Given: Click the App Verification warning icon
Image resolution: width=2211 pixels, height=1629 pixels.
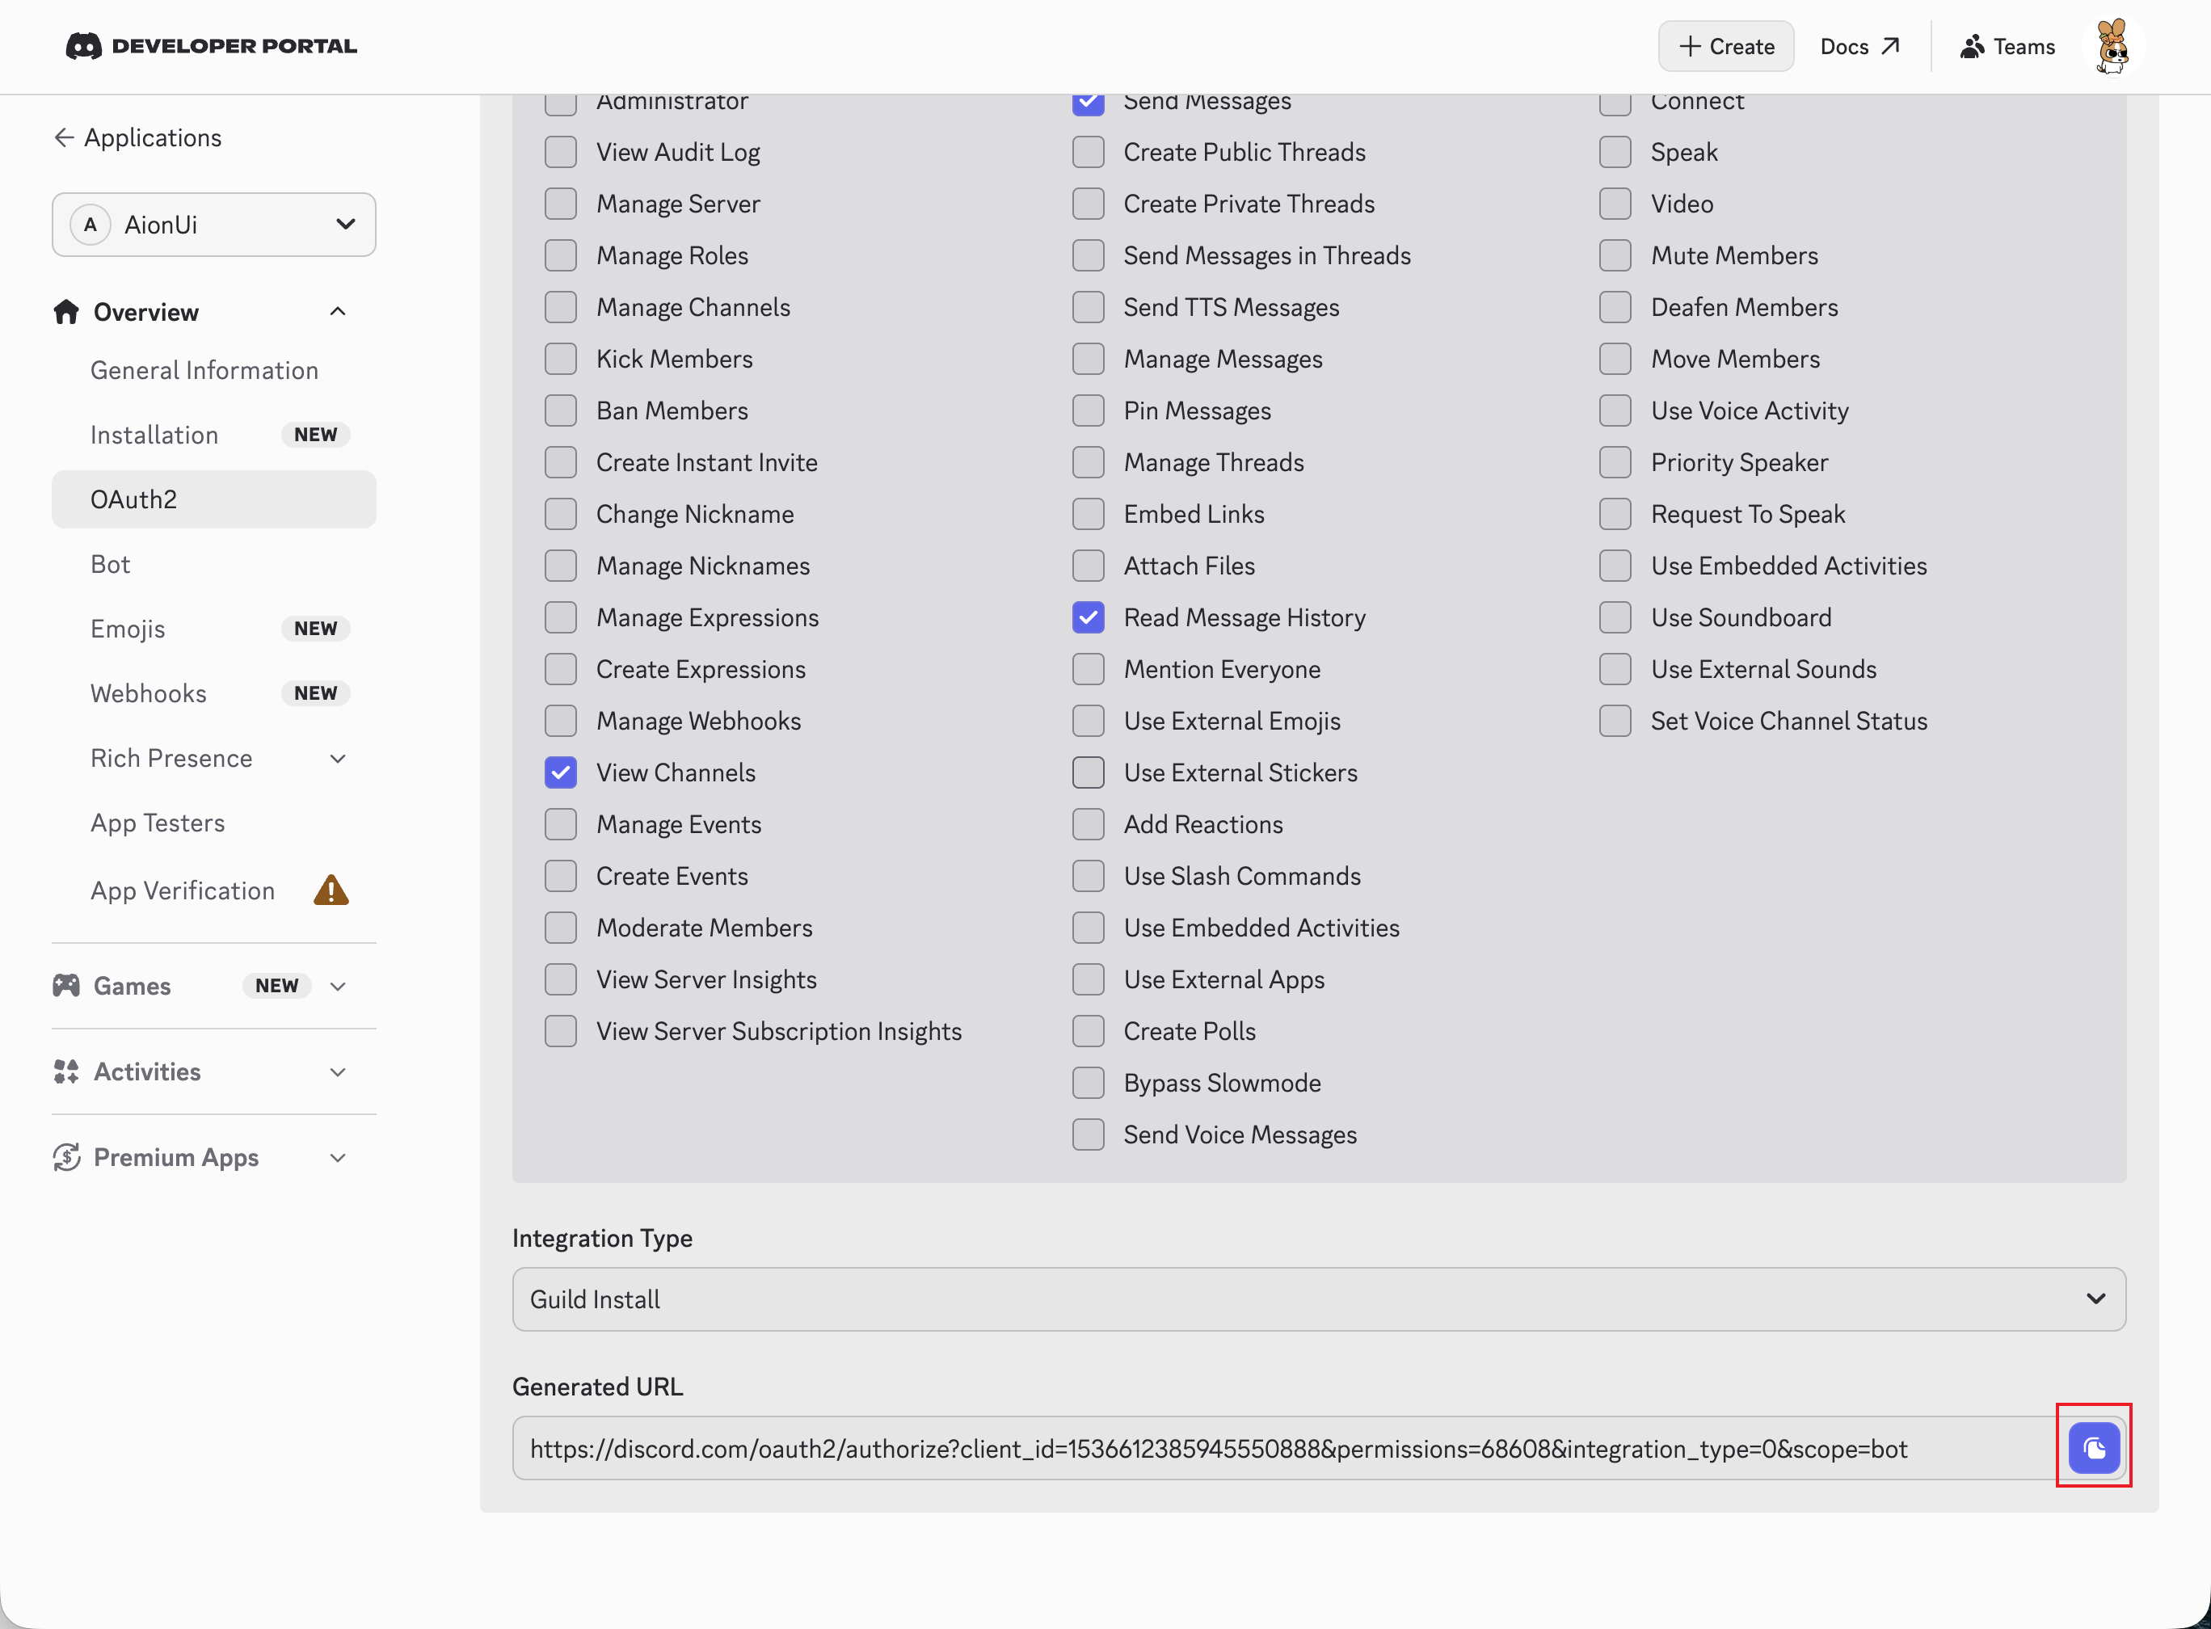Looking at the screenshot, I should coord(331,890).
